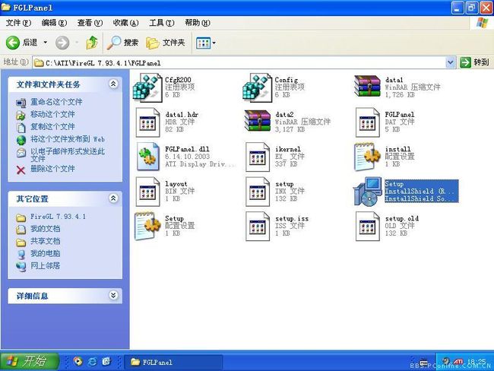Image resolution: width=494 pixels, height=371 pixels.
Task: Select the data2 WinRAR archive icon
Action: pyautogui.click(x=258, y=120)
